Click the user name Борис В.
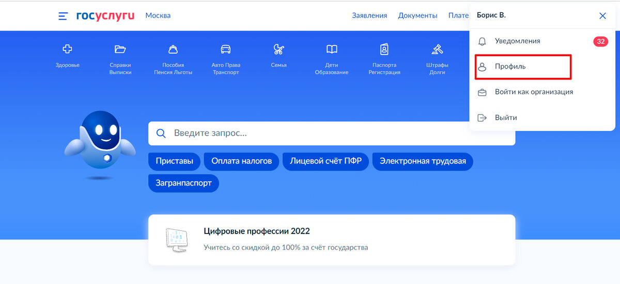The height and width of the screenshot is (284, 620). pyautogui.click(x=491, y=15)
